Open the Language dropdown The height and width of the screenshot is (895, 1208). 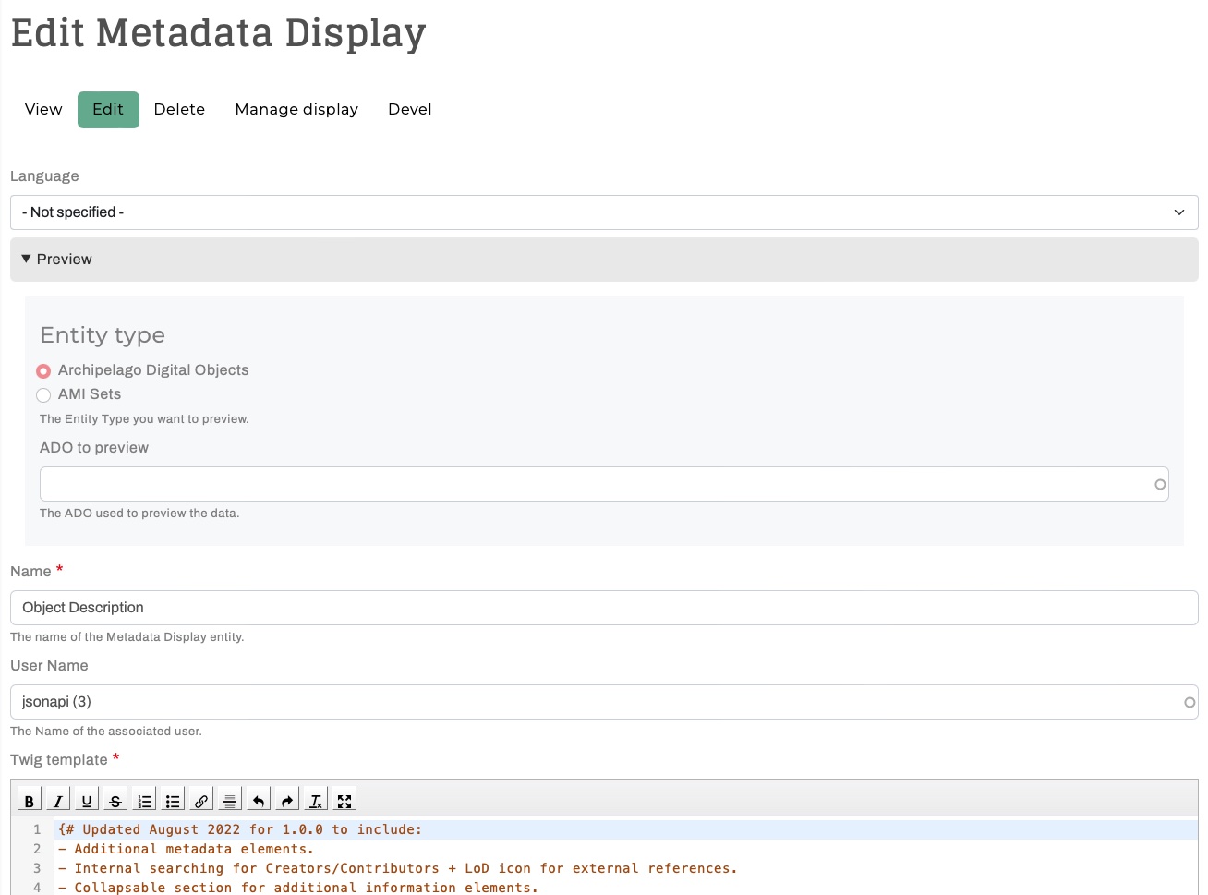point(604,212)
